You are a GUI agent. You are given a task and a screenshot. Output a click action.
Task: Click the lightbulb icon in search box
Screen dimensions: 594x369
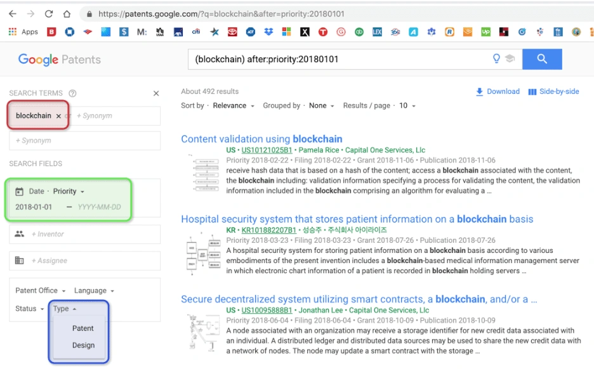[496, 59]
